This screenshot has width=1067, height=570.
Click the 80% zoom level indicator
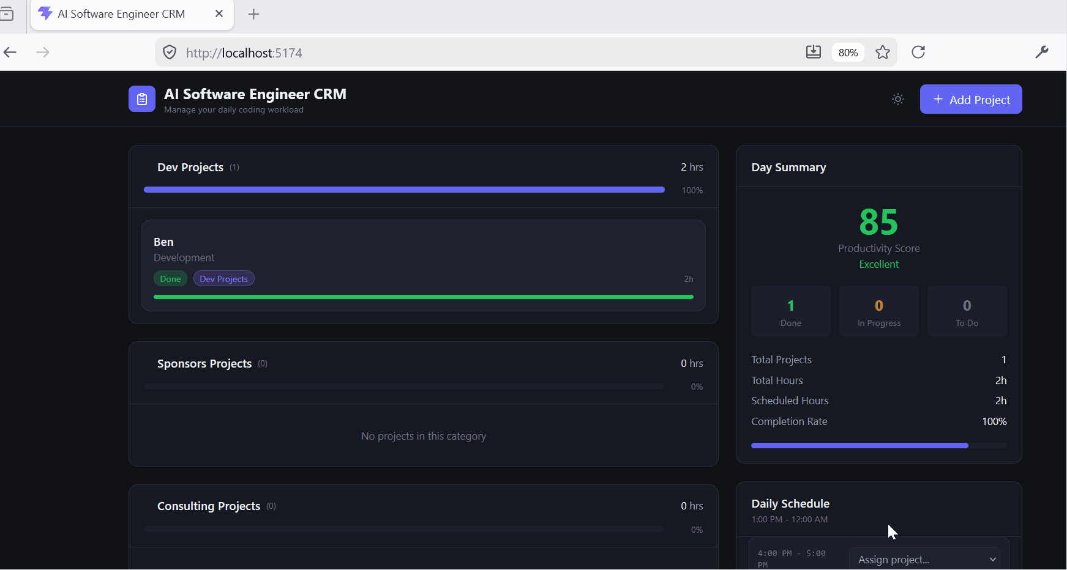(848, 53)
